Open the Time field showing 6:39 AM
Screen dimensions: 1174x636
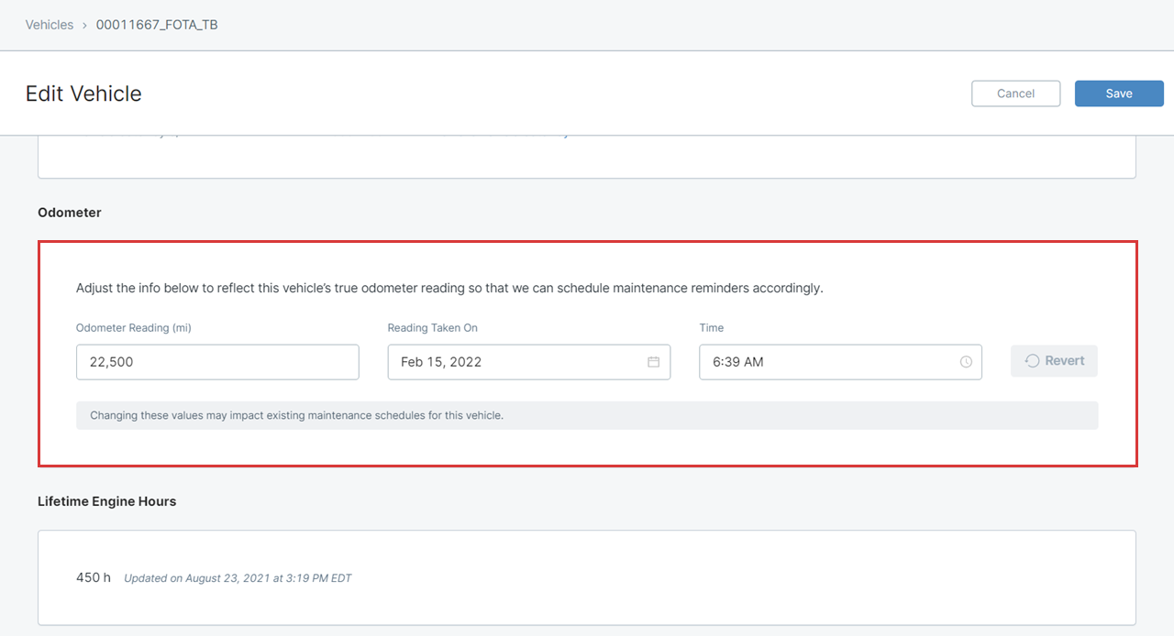click(840, 362)
